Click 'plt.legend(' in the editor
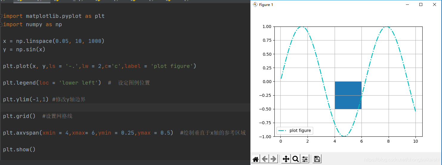The image size is (442, 165). tap(21, 83)
